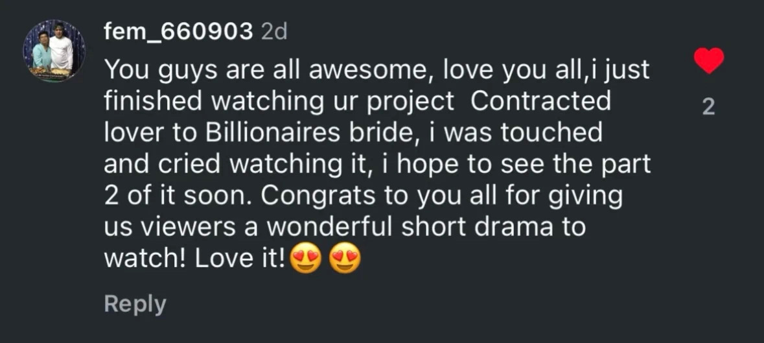Click the second heart-eyes emoji
This screenshot has height=343, width=764.
tap(345, 260)
